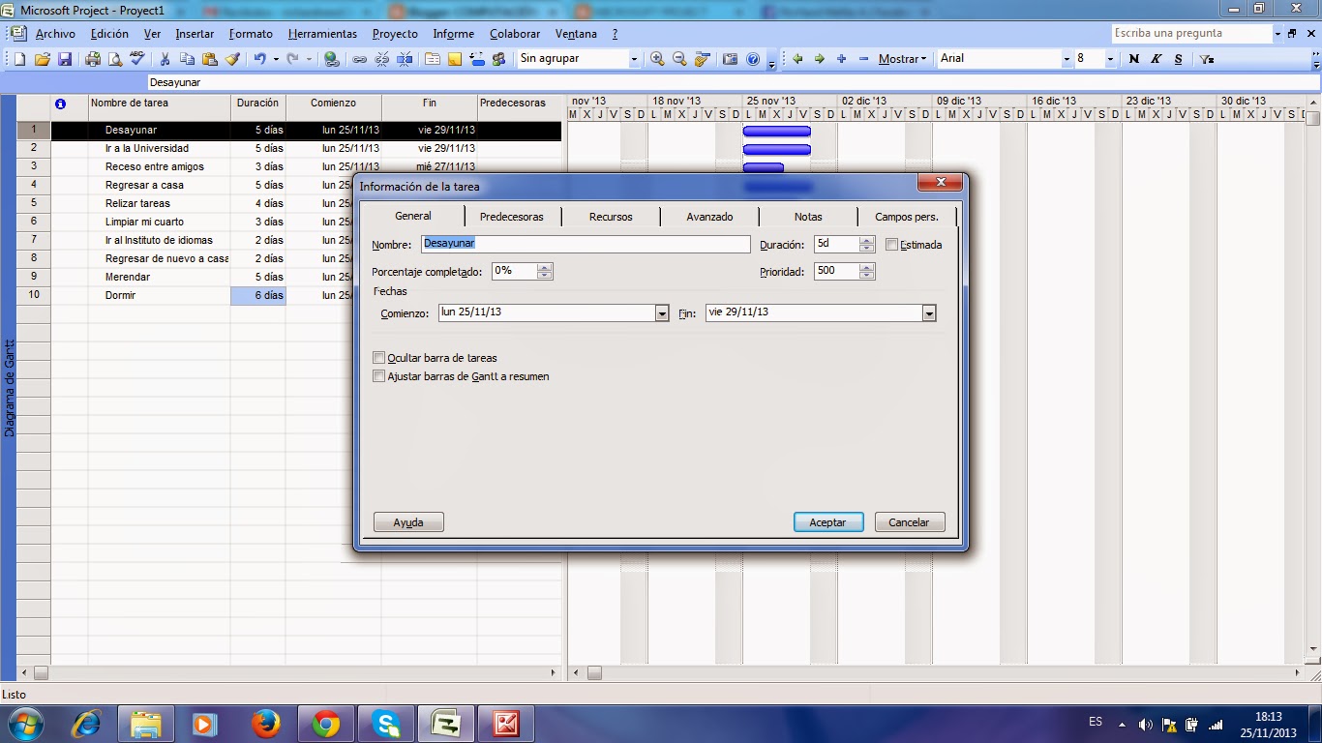
Task: Enable Ocultar barra de tareas option
Action: tap(378, 357)
